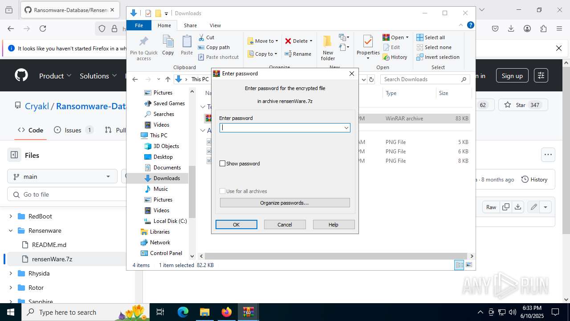The width and height of the screenshot is (570, 321).
Task: Expand the Rotor folder in GitHub tree
Action: 11,288
